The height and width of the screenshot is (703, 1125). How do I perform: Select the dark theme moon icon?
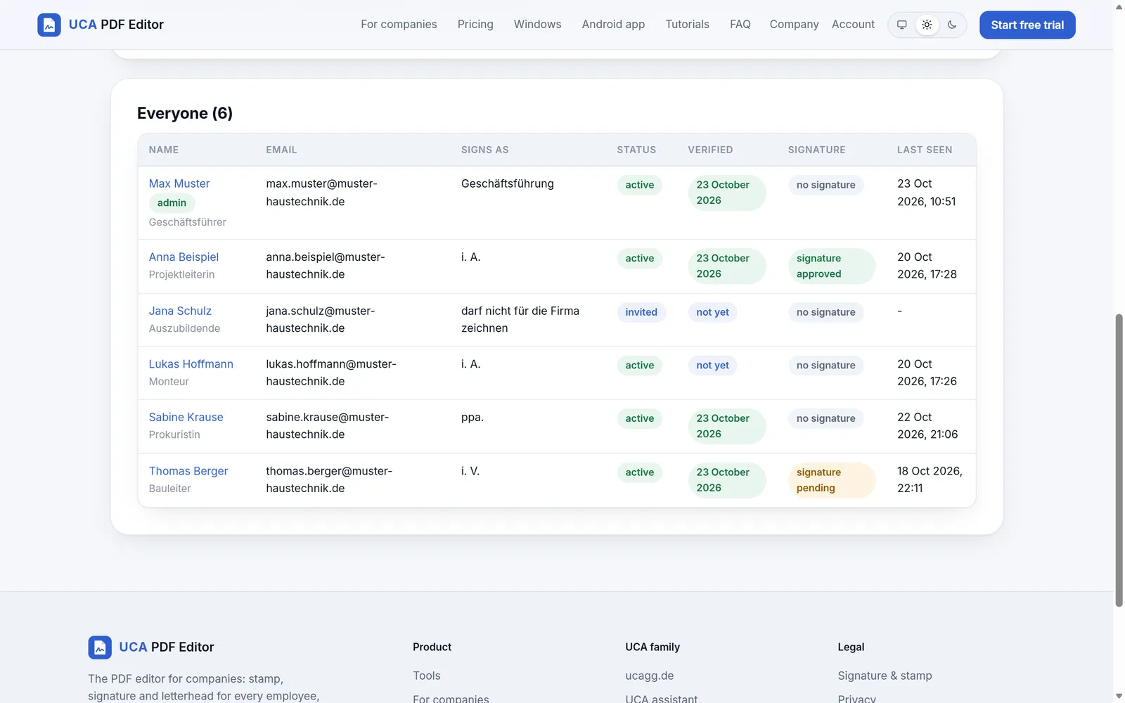click(x=952, y=25)
